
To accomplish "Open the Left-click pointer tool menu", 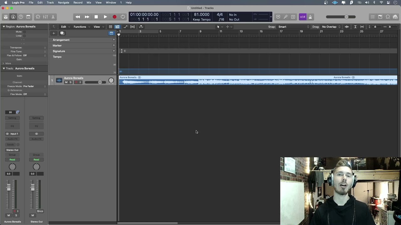I will coord(220,27).
